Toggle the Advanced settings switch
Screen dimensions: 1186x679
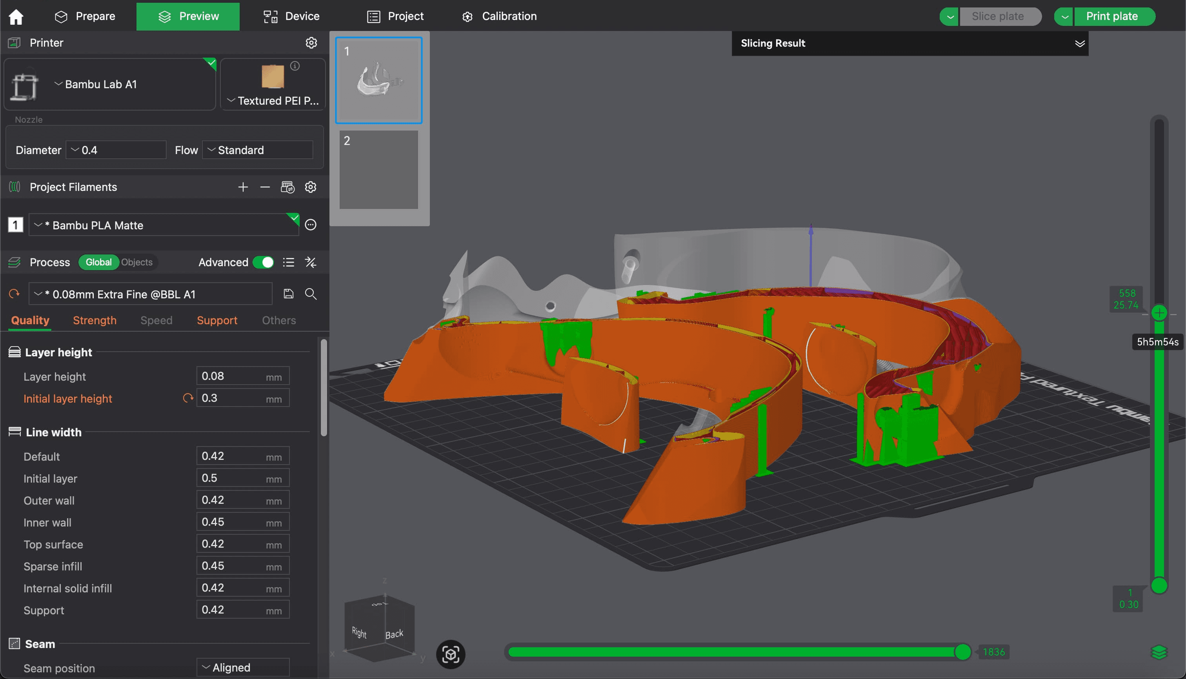tap(263, 263)
